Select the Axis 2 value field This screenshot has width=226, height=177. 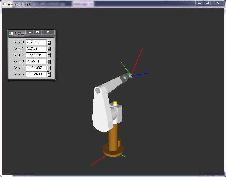(35, 55)
